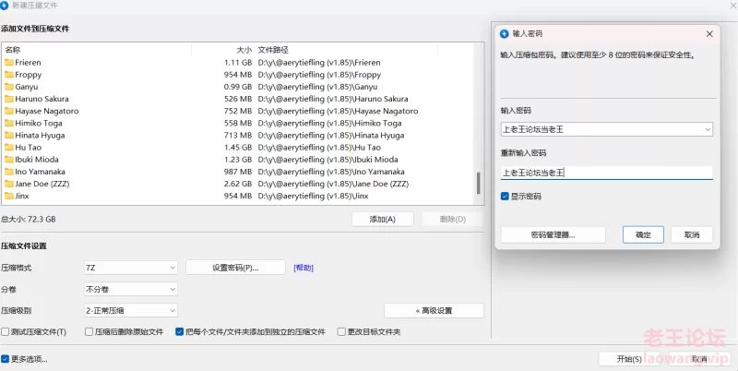Open the 压缩格式 7Z dropdown
The image size is (738, 371).
pos(130,268)
